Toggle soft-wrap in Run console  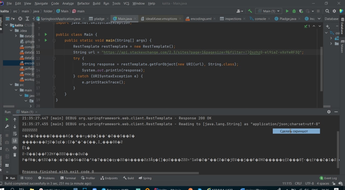pyautogui.click(x=15, y=134)
